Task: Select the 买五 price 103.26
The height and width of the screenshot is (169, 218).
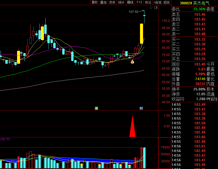Action: pyautogui.click(x=200, y=59)
